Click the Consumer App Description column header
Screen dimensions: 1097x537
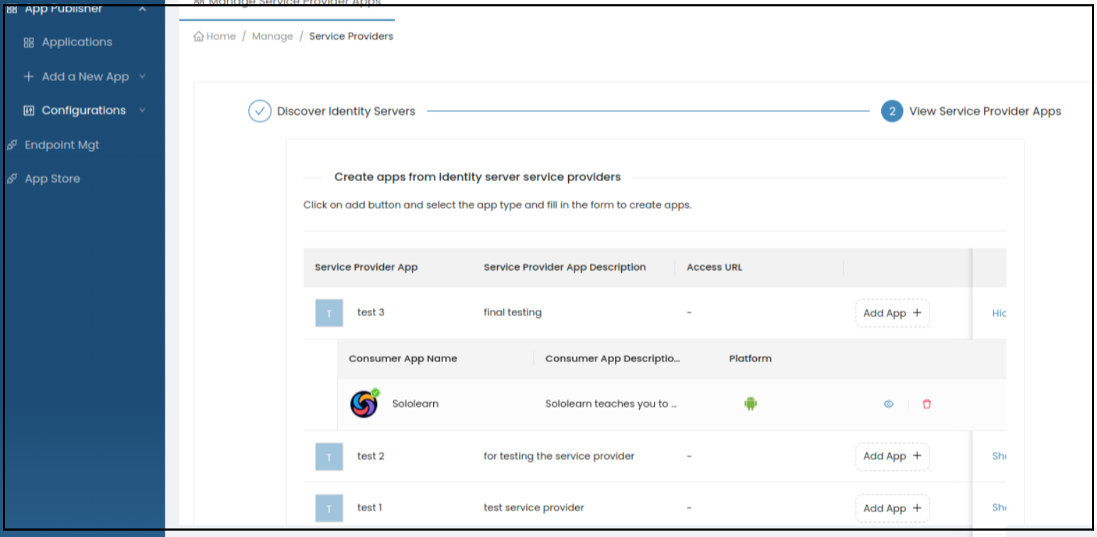point(613,359)
